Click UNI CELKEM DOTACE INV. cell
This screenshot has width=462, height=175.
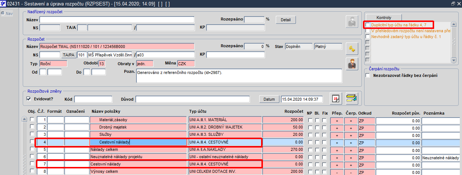[x=225, y=172]
